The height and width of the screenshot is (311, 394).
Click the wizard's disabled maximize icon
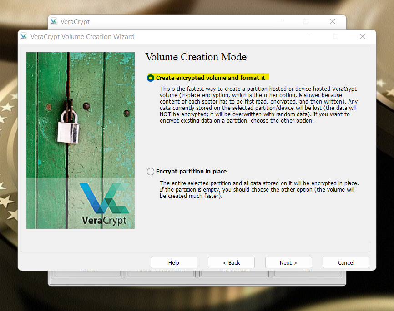click(336, 36)
